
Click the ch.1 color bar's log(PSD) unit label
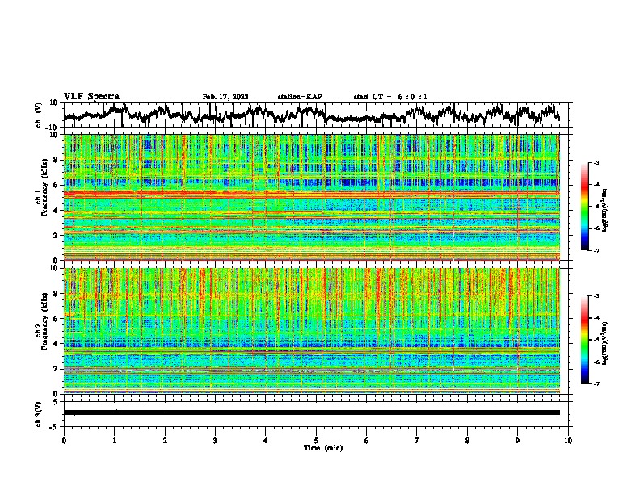click(x=605, y=210)
